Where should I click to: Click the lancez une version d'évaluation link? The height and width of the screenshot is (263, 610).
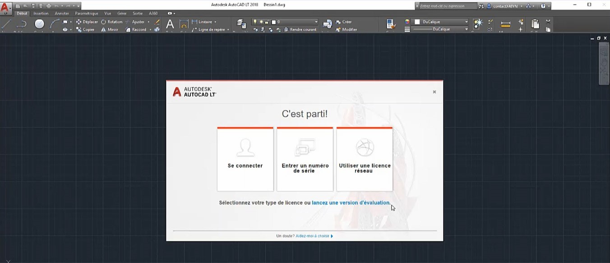point(351,203)
